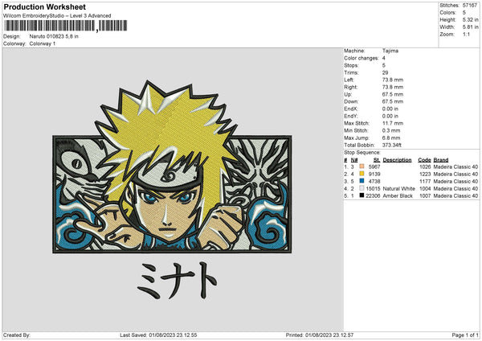
Task: Select the 'Colorway 1' value
Action: click(x=43, y=43)
